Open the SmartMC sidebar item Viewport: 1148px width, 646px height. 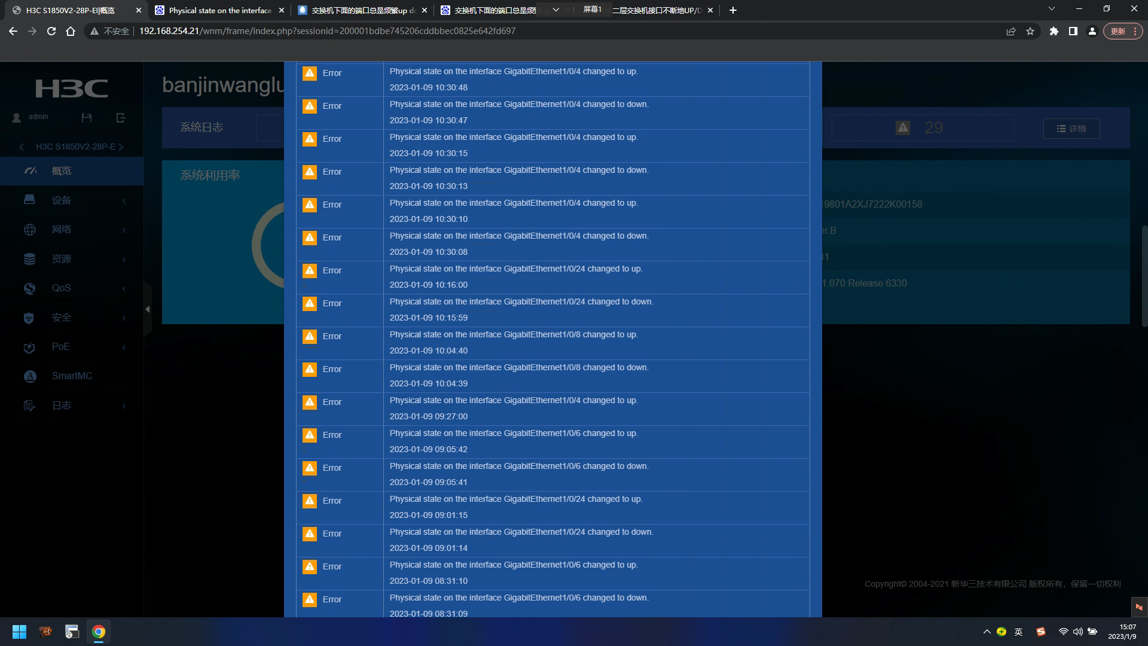click(72, 376)
